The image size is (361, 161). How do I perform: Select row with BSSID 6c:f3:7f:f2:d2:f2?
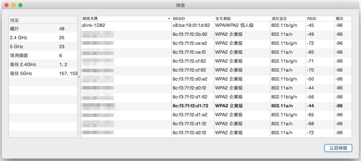click(216, 133)
